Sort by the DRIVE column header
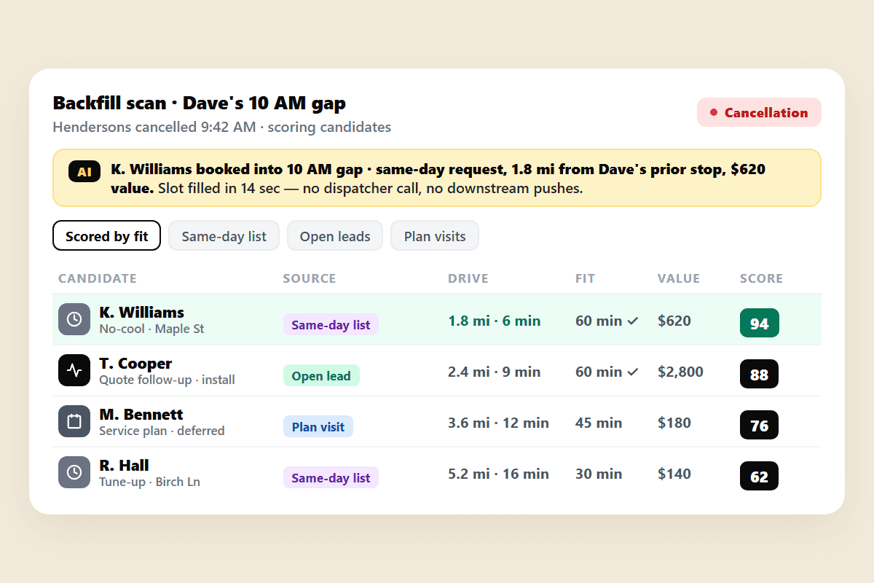 468,278
